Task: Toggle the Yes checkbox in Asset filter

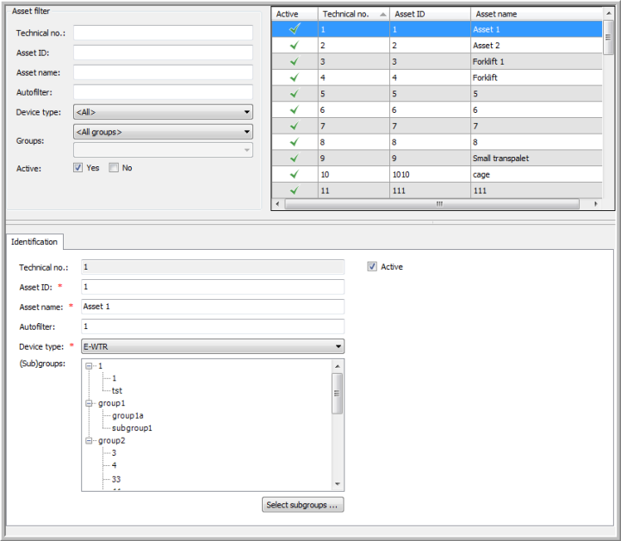Action: click(78, 168)
